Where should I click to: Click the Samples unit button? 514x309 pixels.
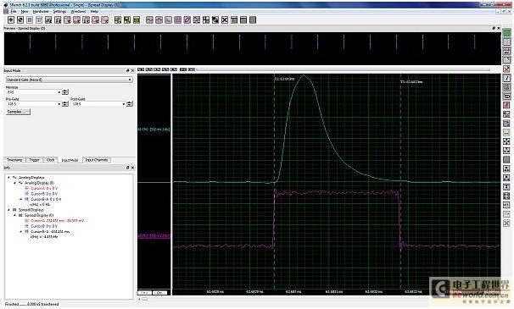(18, 112)
